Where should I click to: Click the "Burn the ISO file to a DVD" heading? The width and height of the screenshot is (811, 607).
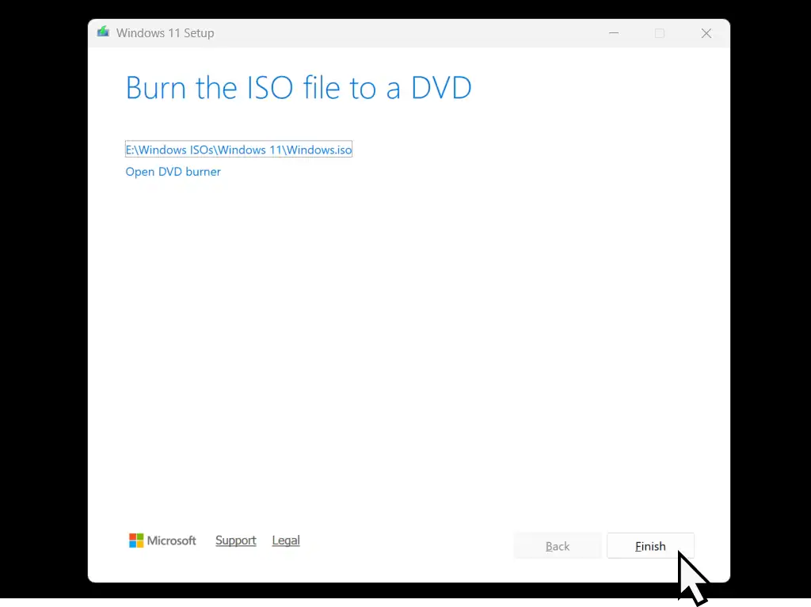click(299, 88)
